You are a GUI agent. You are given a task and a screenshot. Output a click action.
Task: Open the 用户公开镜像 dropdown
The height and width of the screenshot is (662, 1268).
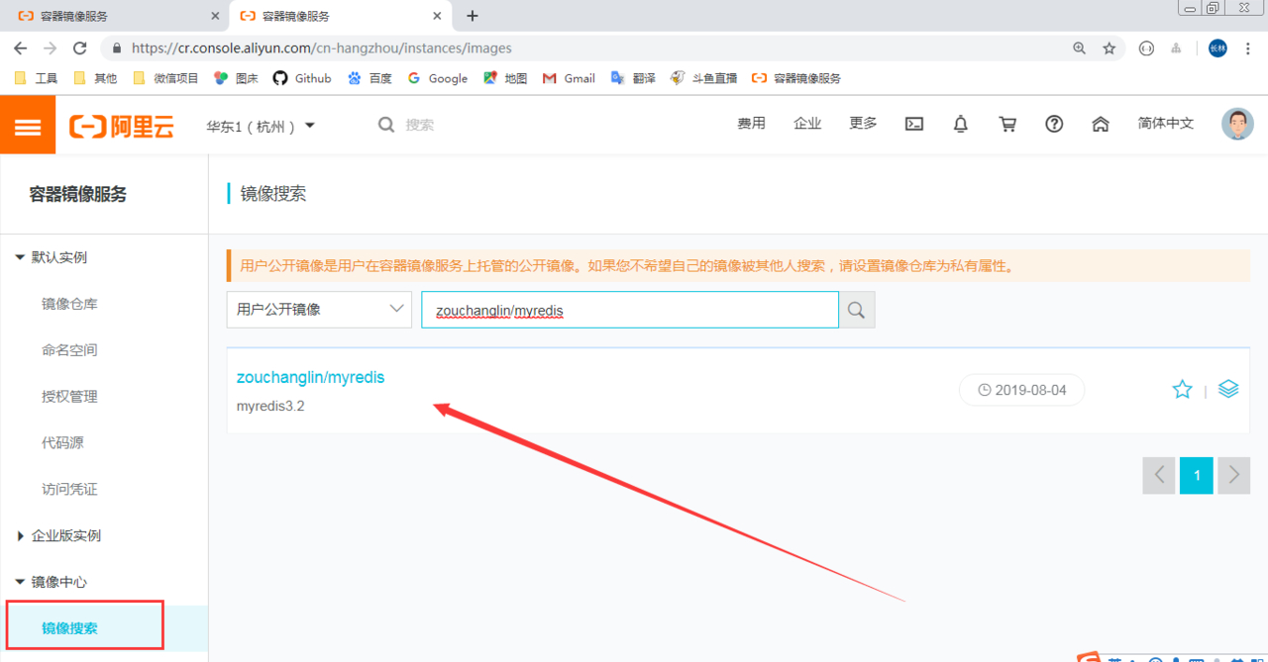coord(319,310)
